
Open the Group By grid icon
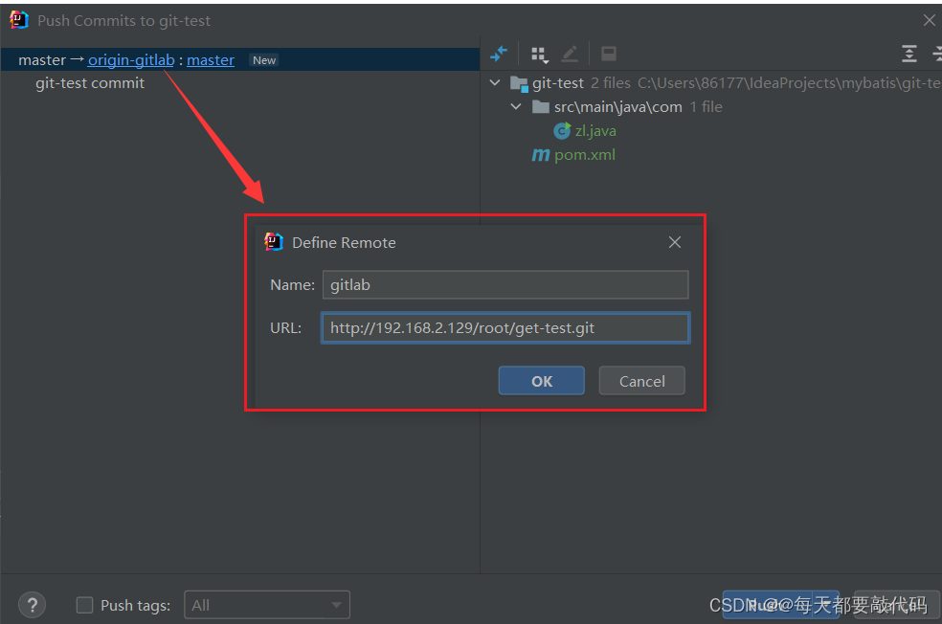[x=540, y=55]
